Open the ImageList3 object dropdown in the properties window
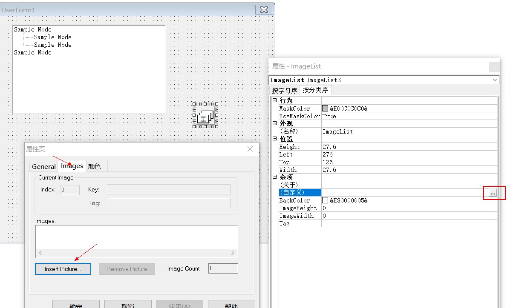516x308 pixels. pos(494,80)
